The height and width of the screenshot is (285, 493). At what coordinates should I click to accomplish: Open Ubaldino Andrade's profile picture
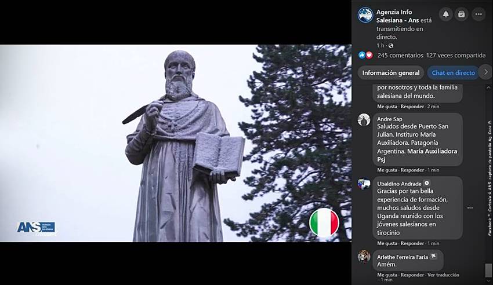pos(364,184)
